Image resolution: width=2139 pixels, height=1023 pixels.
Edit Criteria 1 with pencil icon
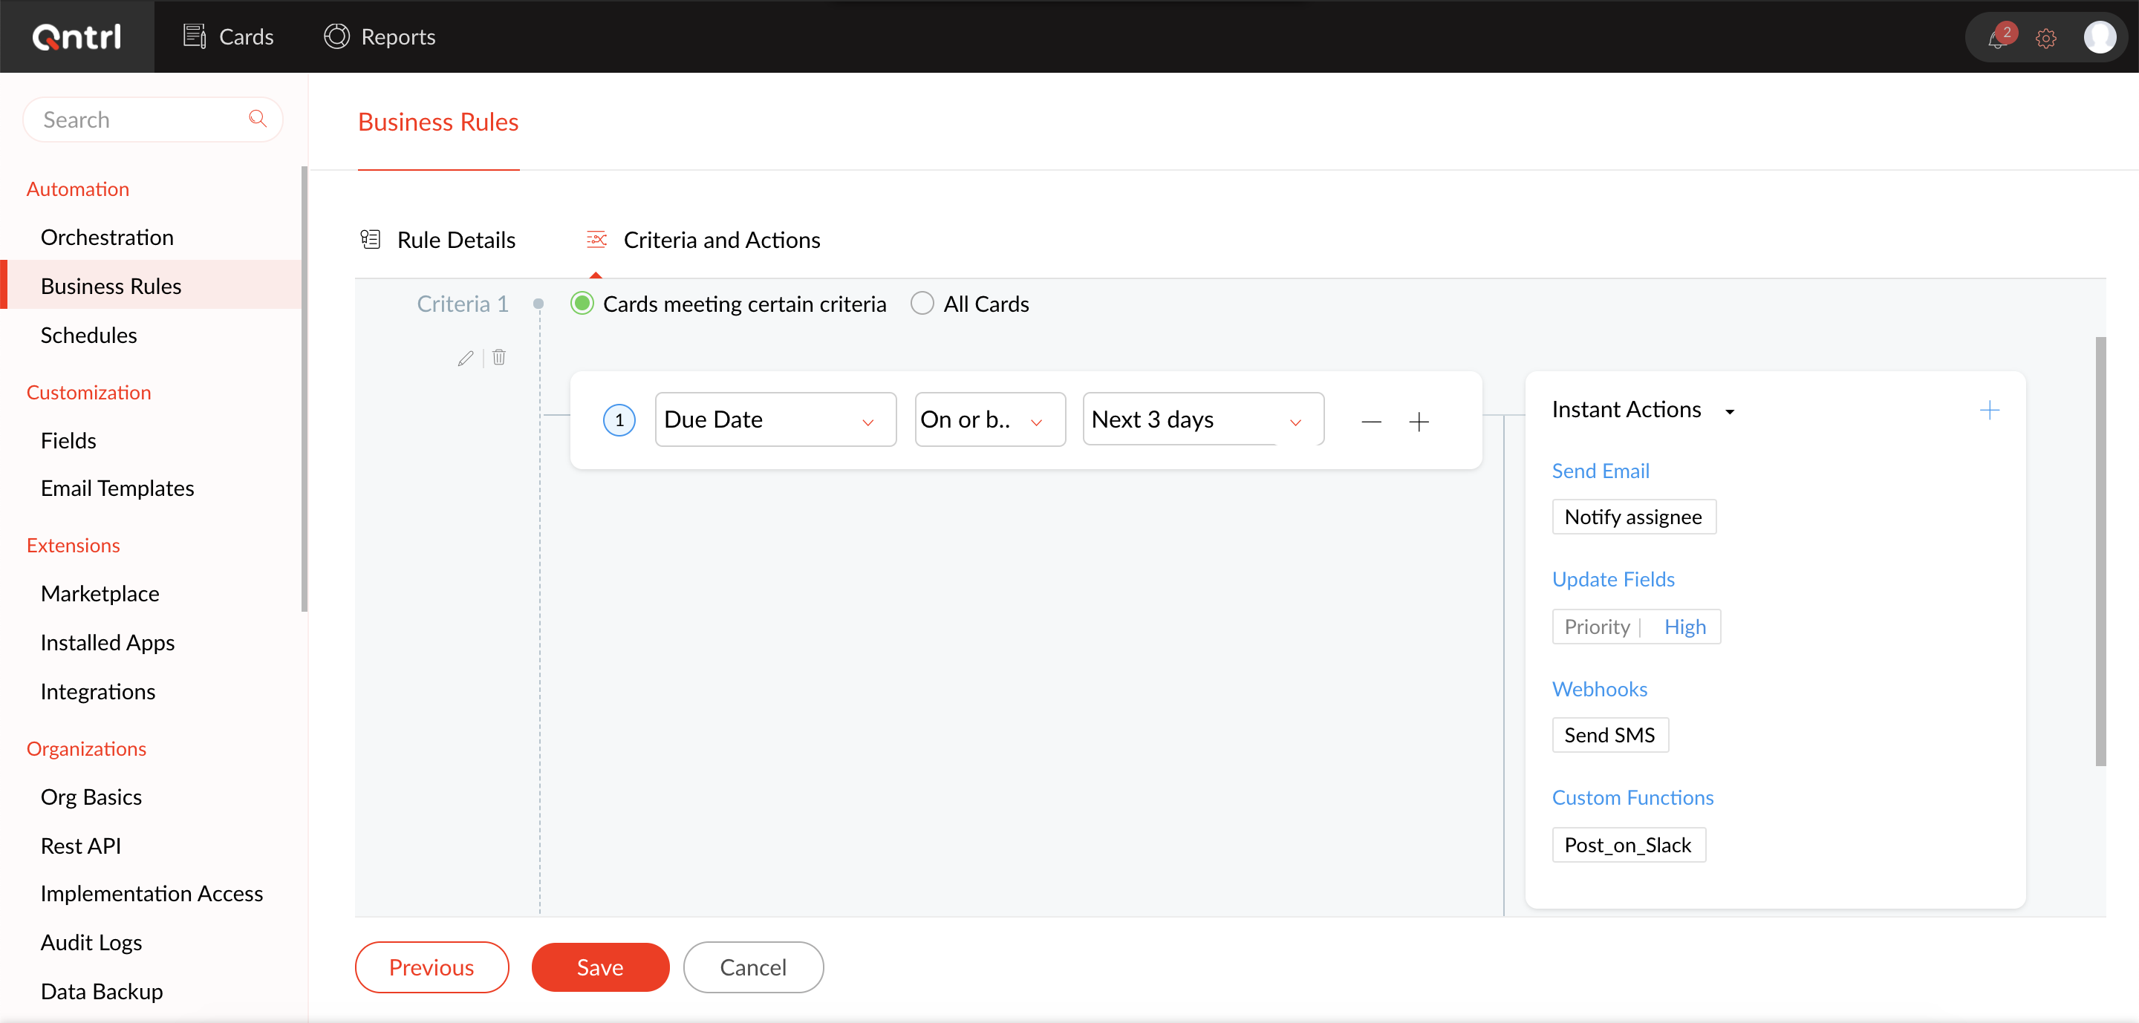[x=466, y=359]
